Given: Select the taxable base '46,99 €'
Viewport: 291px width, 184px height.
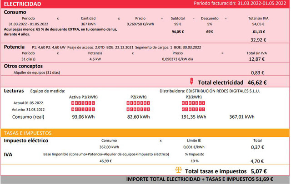Looking at the screenshot, I should (x=105, y=161).
